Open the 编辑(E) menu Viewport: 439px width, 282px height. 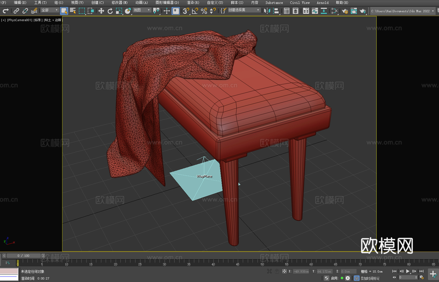coord(20,2)
